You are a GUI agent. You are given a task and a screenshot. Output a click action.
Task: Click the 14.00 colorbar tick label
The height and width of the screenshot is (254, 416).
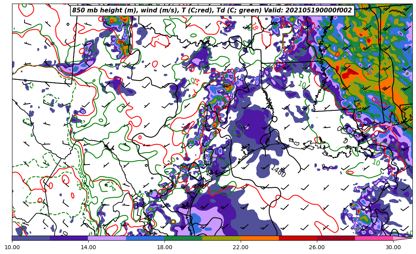click(x=88, y=247)
